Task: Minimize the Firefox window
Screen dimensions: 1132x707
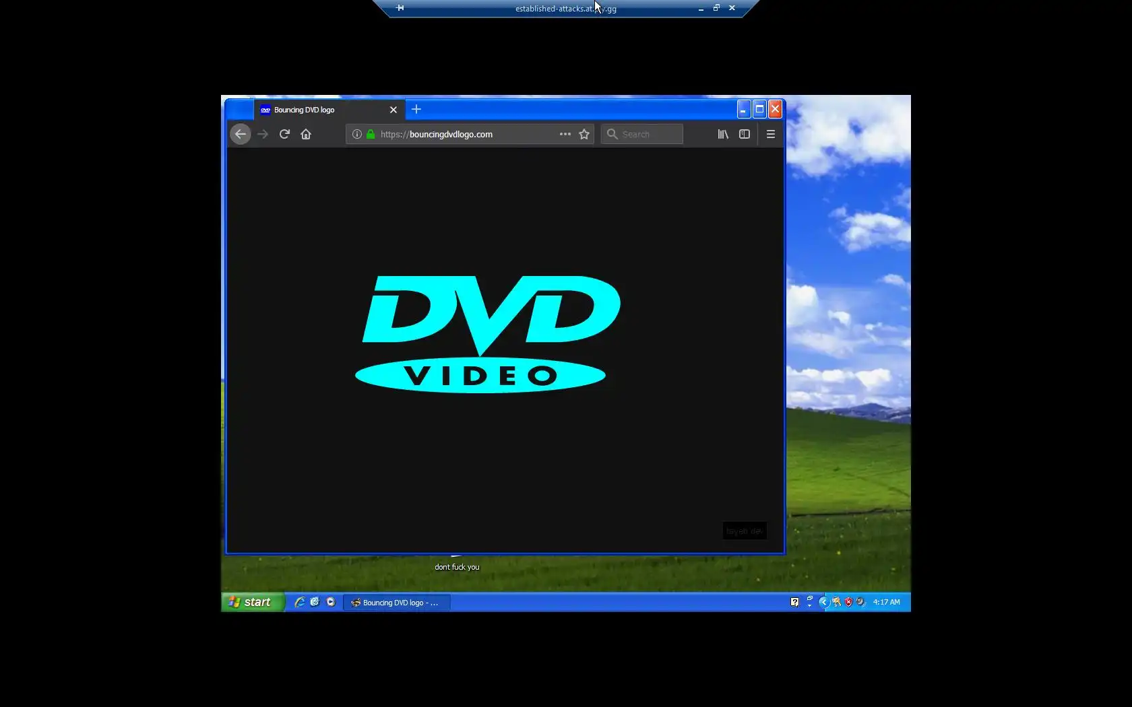Action: click(x=744, y=109)
